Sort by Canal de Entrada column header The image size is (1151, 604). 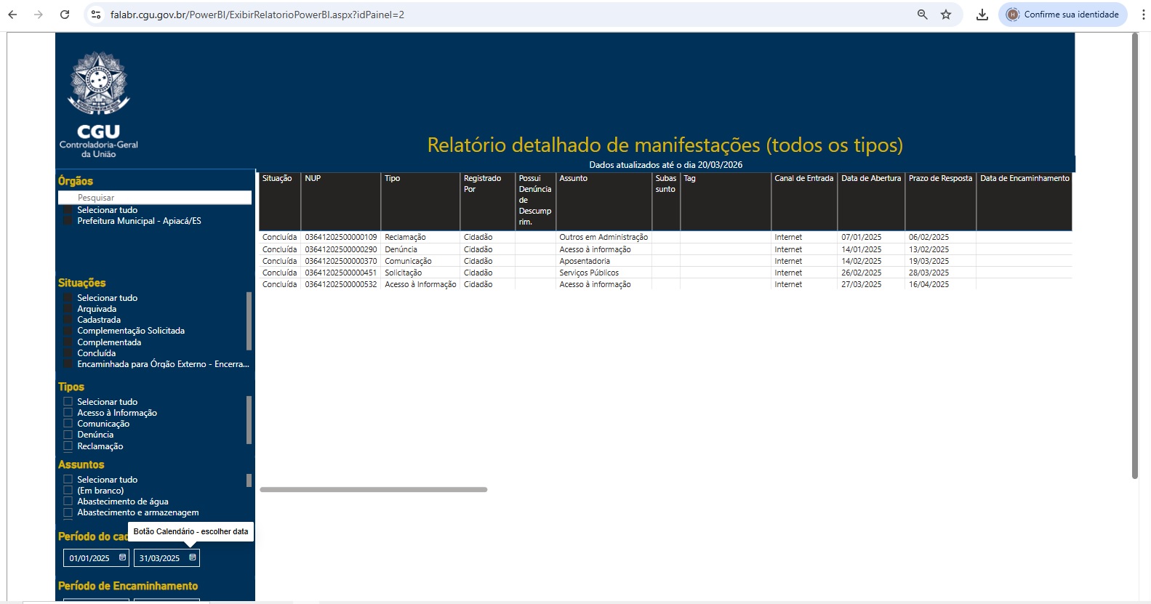coord(804,201)
